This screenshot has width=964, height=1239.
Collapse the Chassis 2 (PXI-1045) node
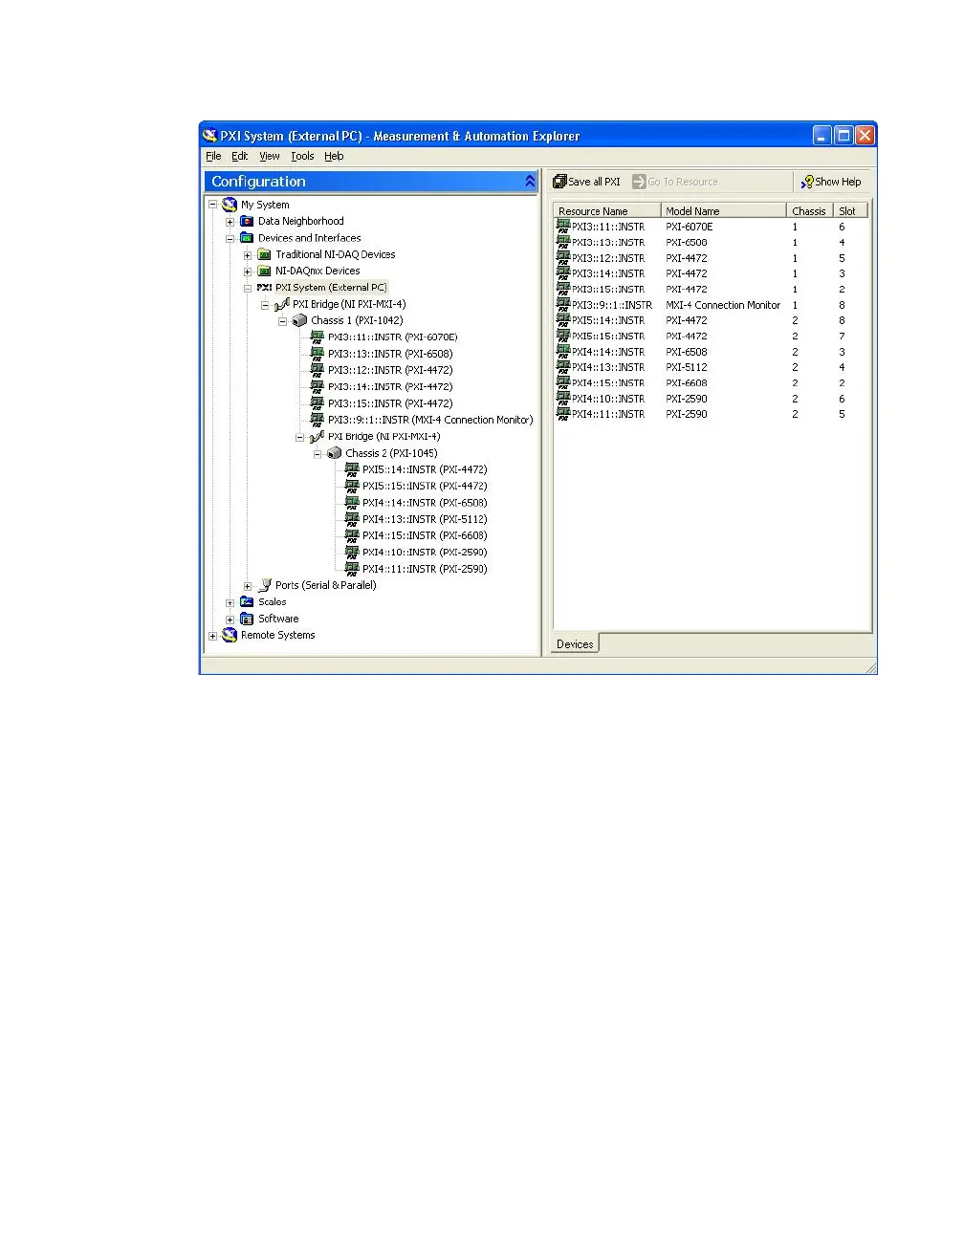(x=317, y=454)
